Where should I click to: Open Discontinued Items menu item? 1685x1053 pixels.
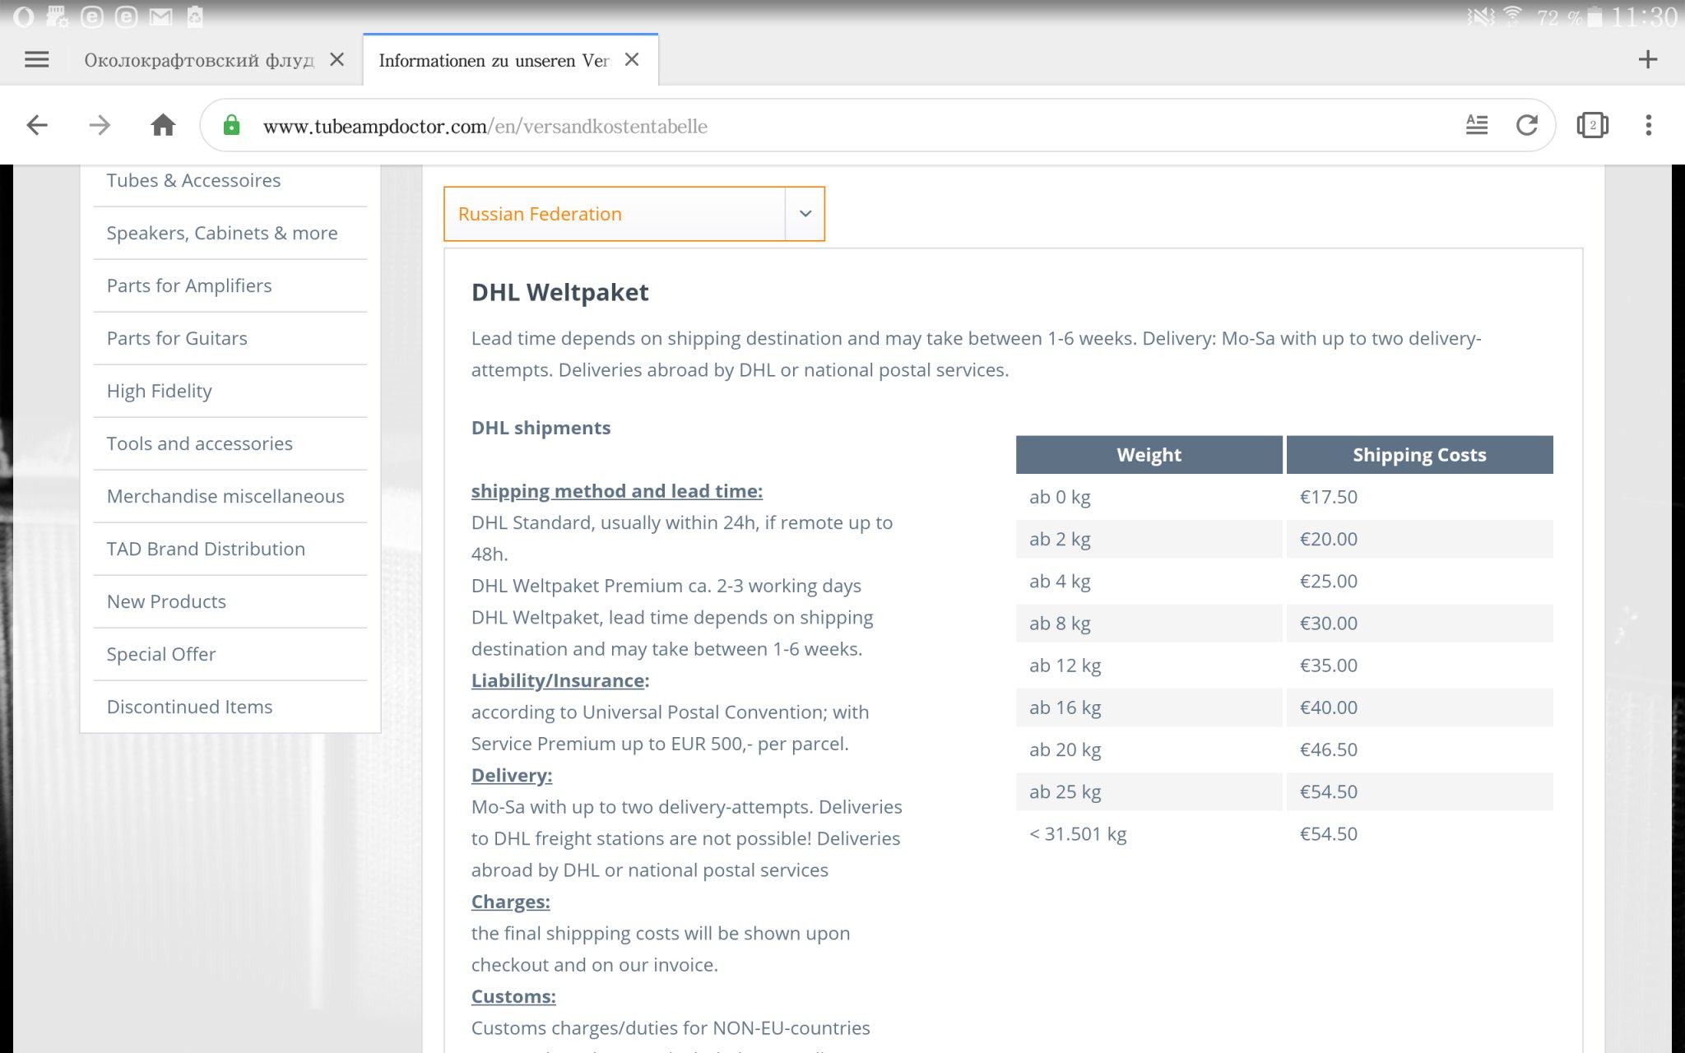[189, 707]
